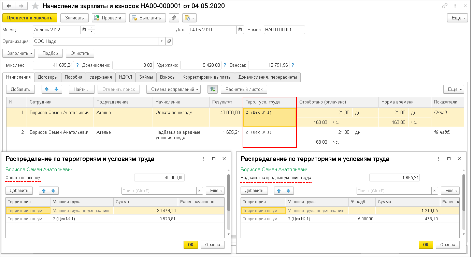Adjust month with the Месяц stepper arrows
Image resolution: width=473 pixels, height=257 pixels.
pyautogui.click(x=91, y=30)
